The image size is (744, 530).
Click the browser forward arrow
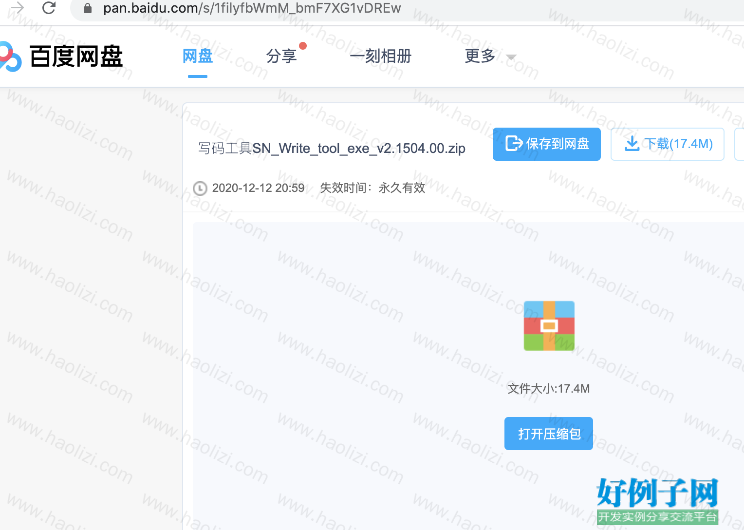click(x=18, y=8)
